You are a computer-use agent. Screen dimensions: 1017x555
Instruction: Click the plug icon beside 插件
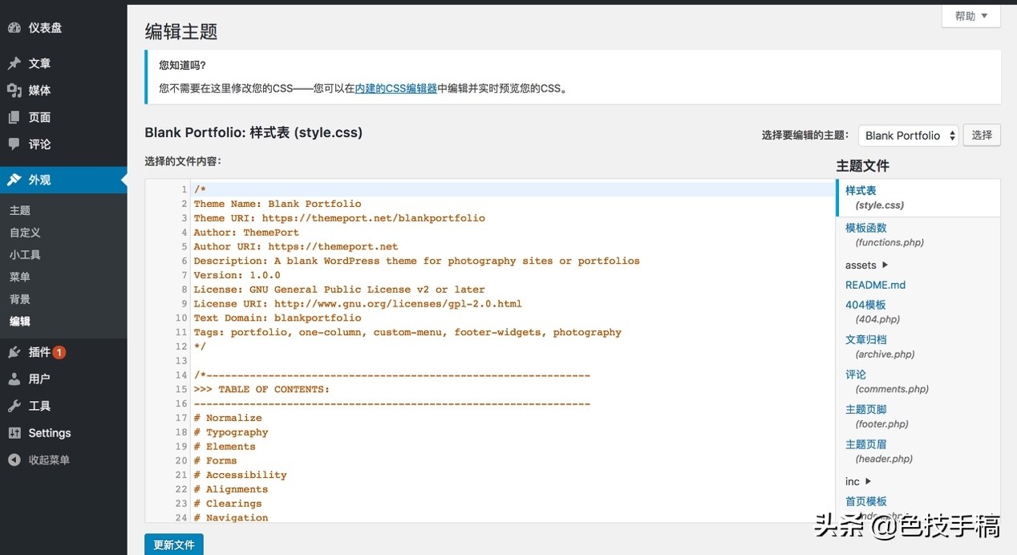tap(14, 352)
